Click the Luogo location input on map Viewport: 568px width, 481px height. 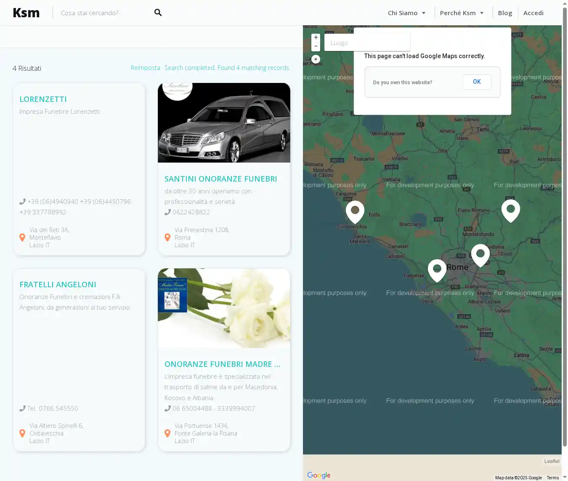click(x=367, y=43)
